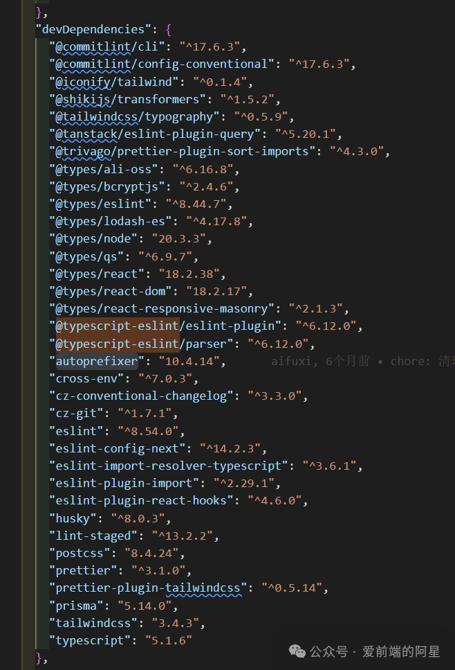Click the "eslint-config-next" package name

[118, 449]
